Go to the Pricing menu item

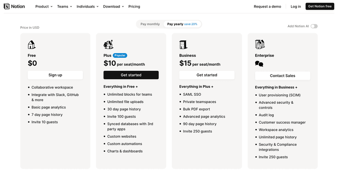[x=134, y=7]
